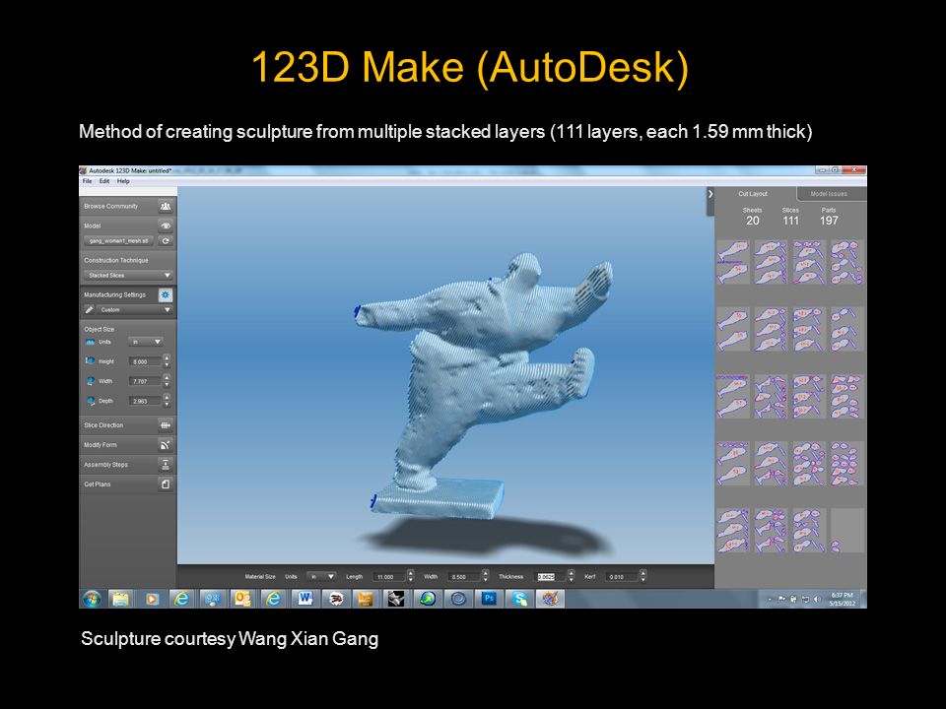This screenshot has height=709, width=946.
Task: Open the Assembly Steps icon
Action: click(x=166, y=464)
